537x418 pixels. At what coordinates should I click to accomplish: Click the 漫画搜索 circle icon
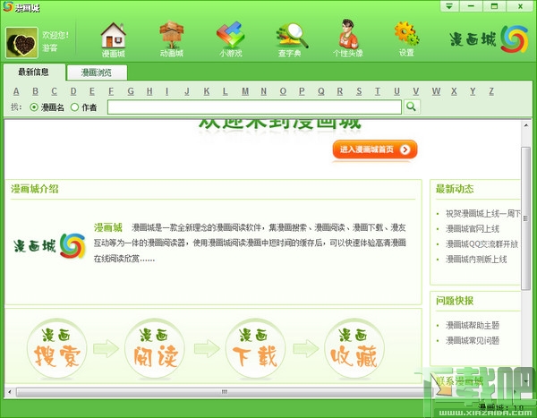[57, 348]
